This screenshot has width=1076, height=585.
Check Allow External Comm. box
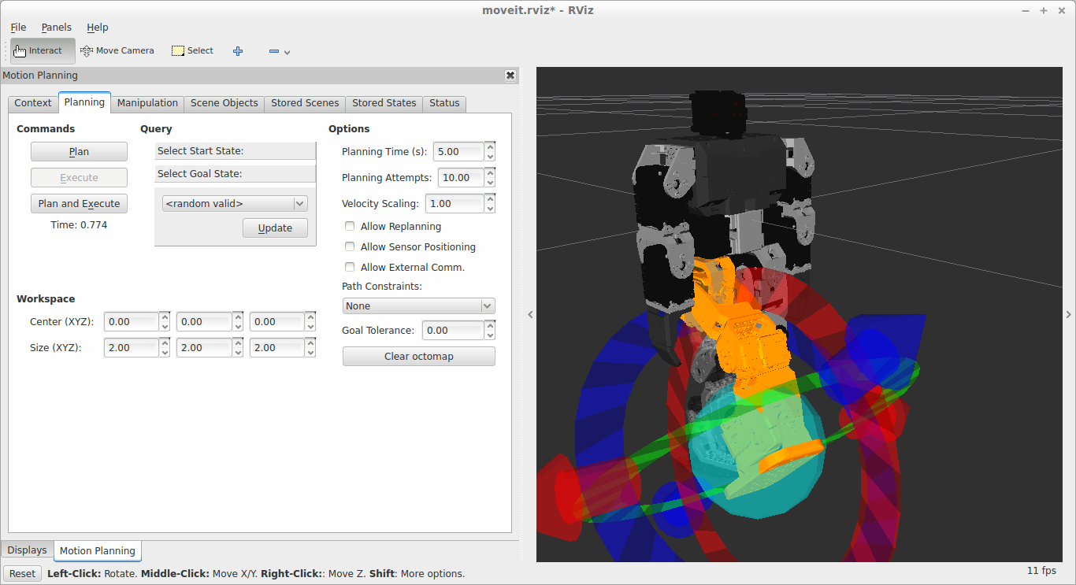350,268
